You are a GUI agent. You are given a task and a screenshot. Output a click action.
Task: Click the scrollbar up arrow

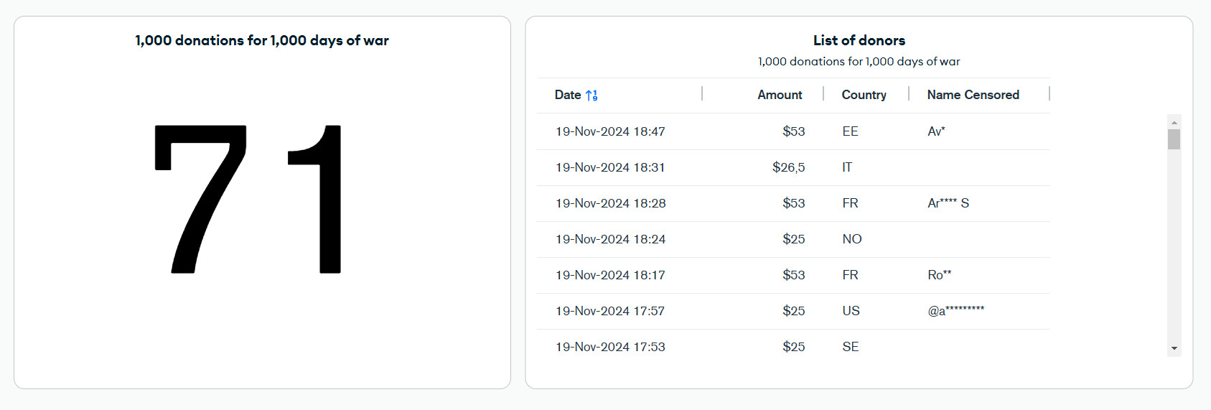(x=1174, y=121)
